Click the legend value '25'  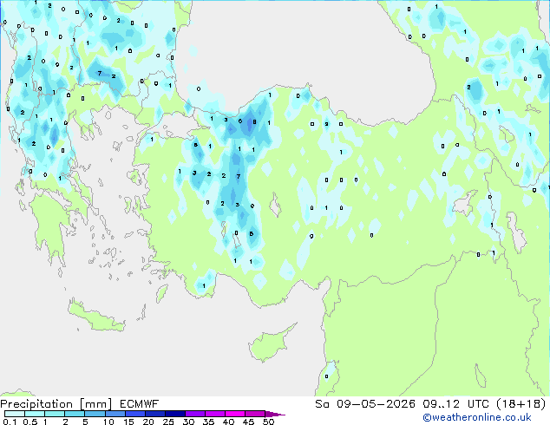click(168, 422)
